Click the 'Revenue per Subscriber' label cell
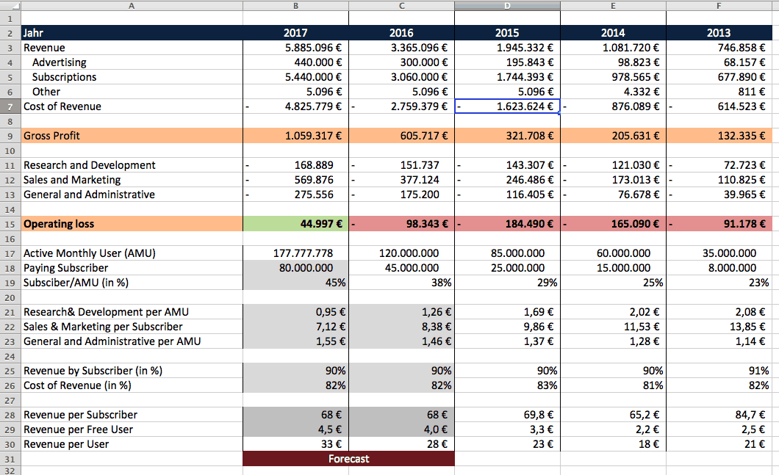The height and width of the screenshot is (475, 779). pos(132,415)
